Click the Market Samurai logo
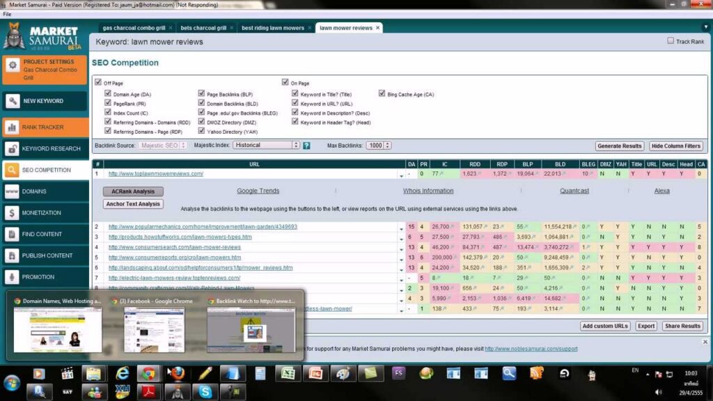This screenshot has width=713, height=401. [x=43, y=36]
